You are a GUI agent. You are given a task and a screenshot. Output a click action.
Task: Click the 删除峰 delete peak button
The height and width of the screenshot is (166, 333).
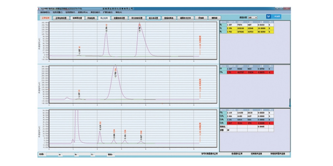pyautogui.click(x=214, y=18)
